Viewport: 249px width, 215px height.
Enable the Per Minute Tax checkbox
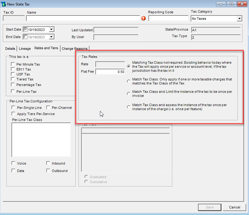(13, 64)
